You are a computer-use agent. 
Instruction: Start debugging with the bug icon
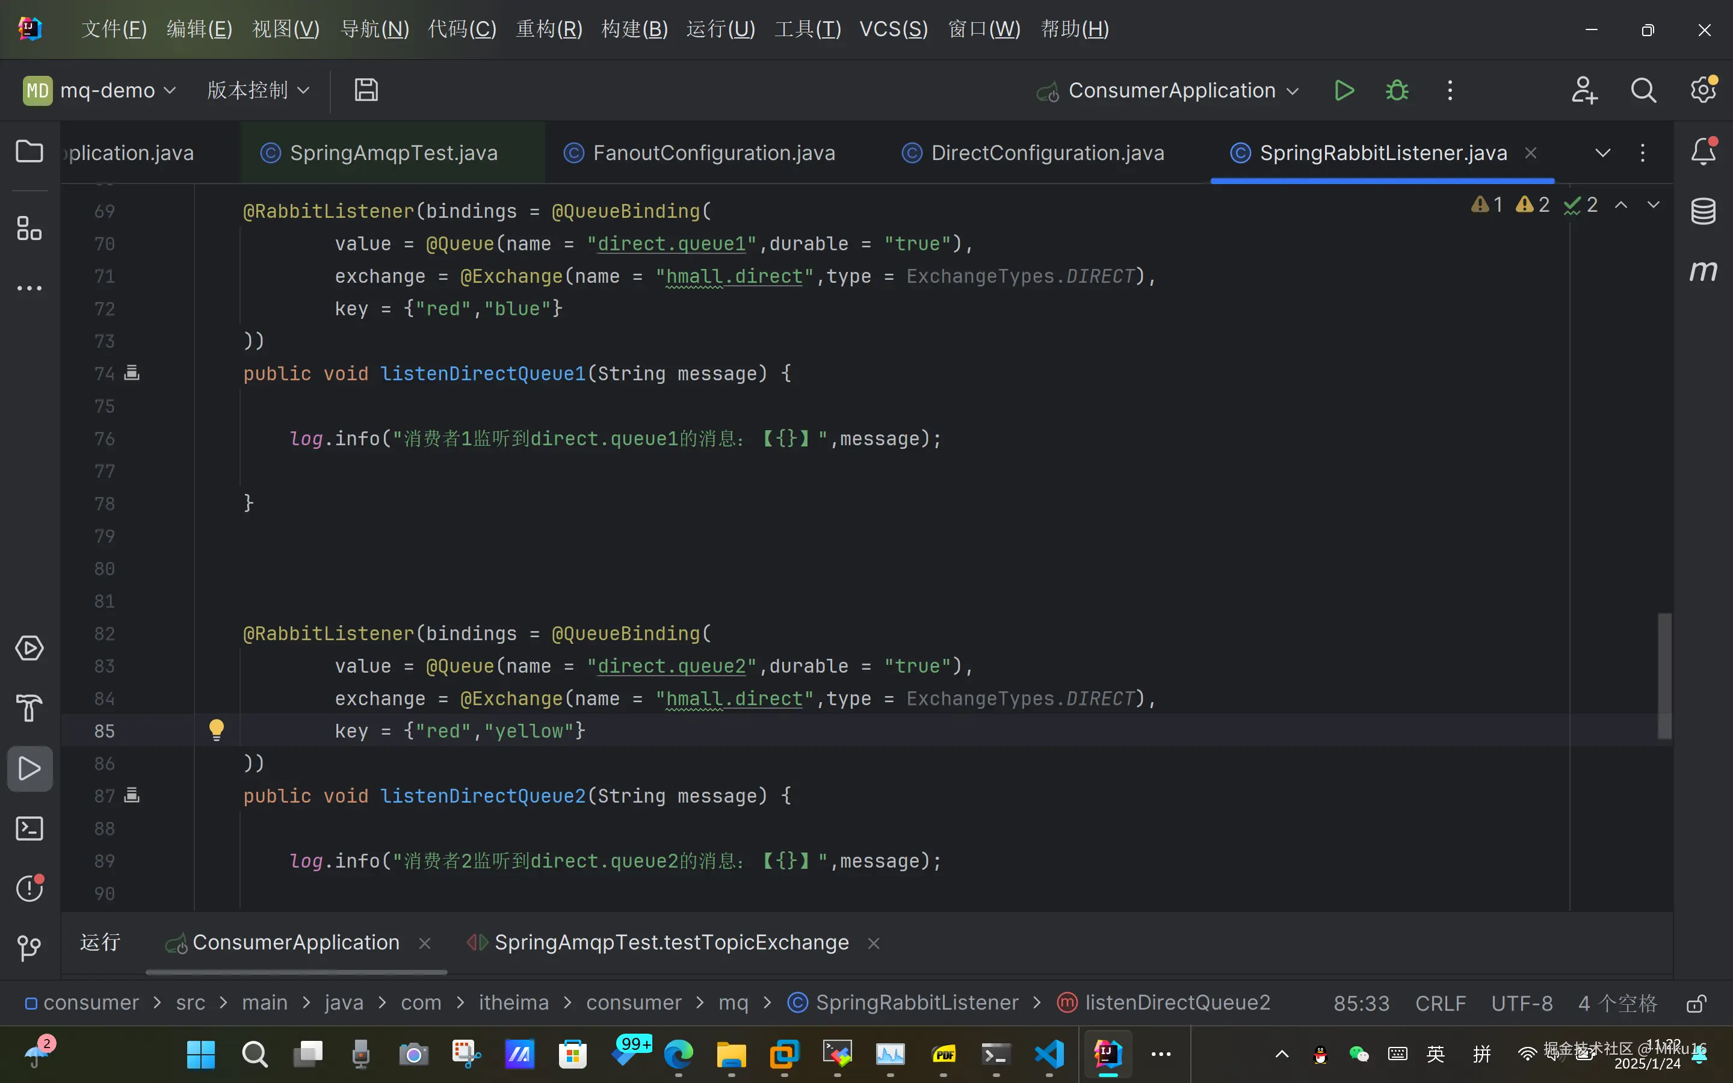pyautogui.click(x=1397, y=91)
